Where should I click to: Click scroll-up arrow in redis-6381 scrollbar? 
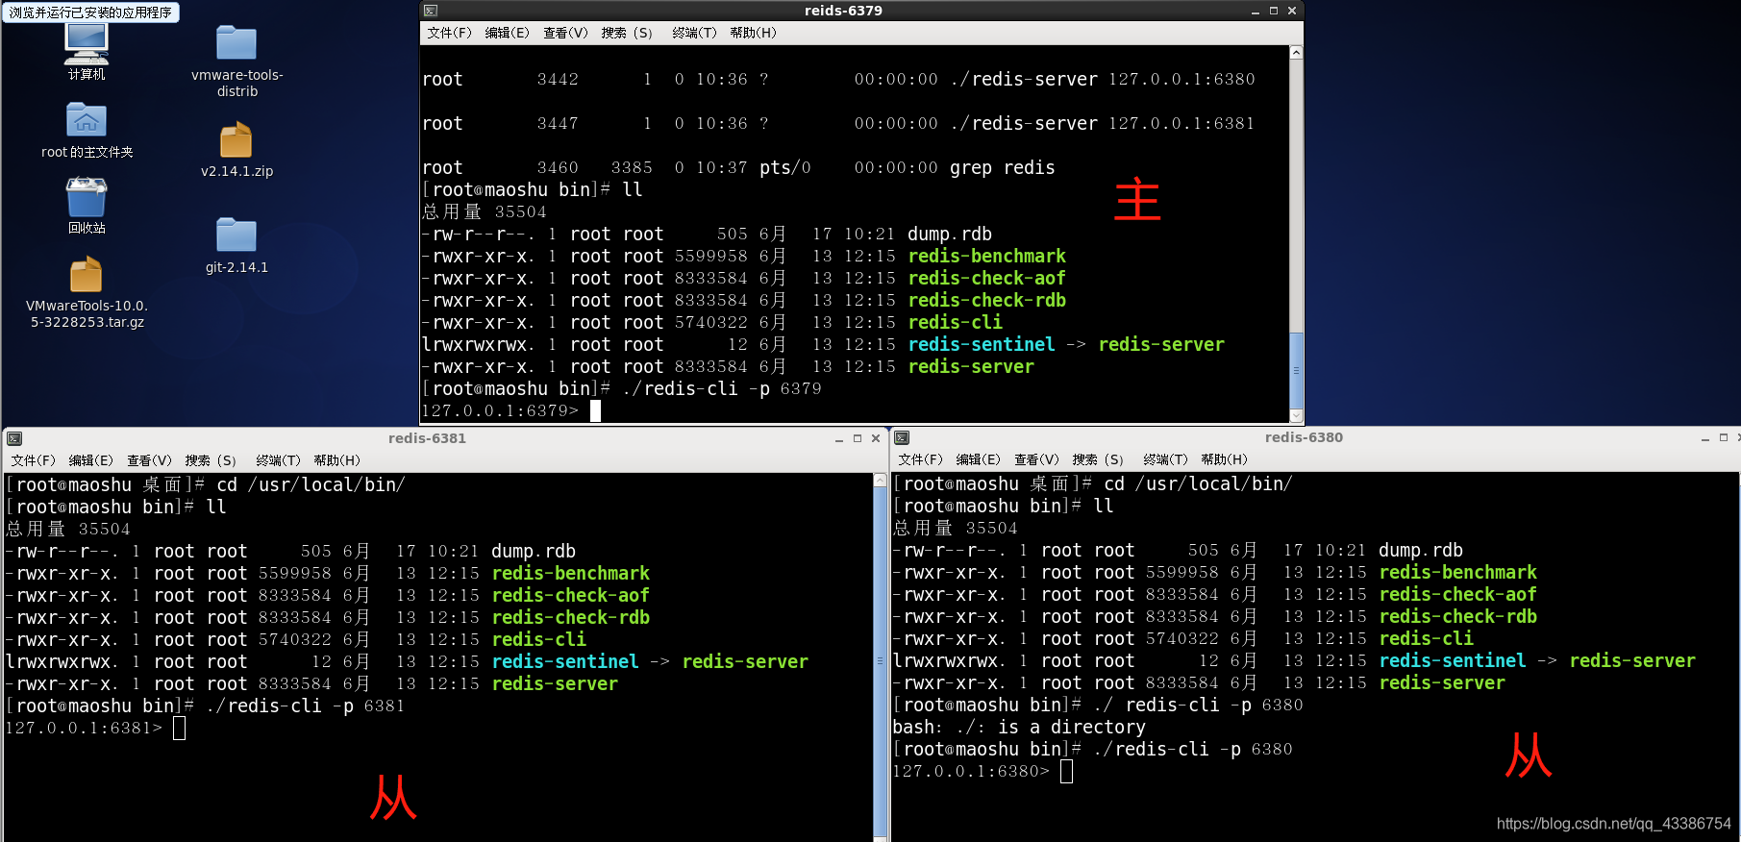tap(880, 480)
